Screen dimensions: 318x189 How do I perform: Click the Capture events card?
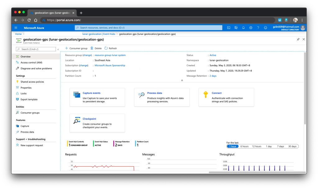point(97,97)
